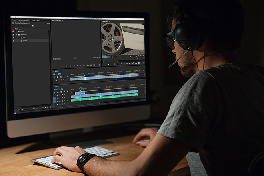Click the bin filter icon beside project search
Image resolution: width=264 pixels, height=176 pixels.
(x=33, y=26)
